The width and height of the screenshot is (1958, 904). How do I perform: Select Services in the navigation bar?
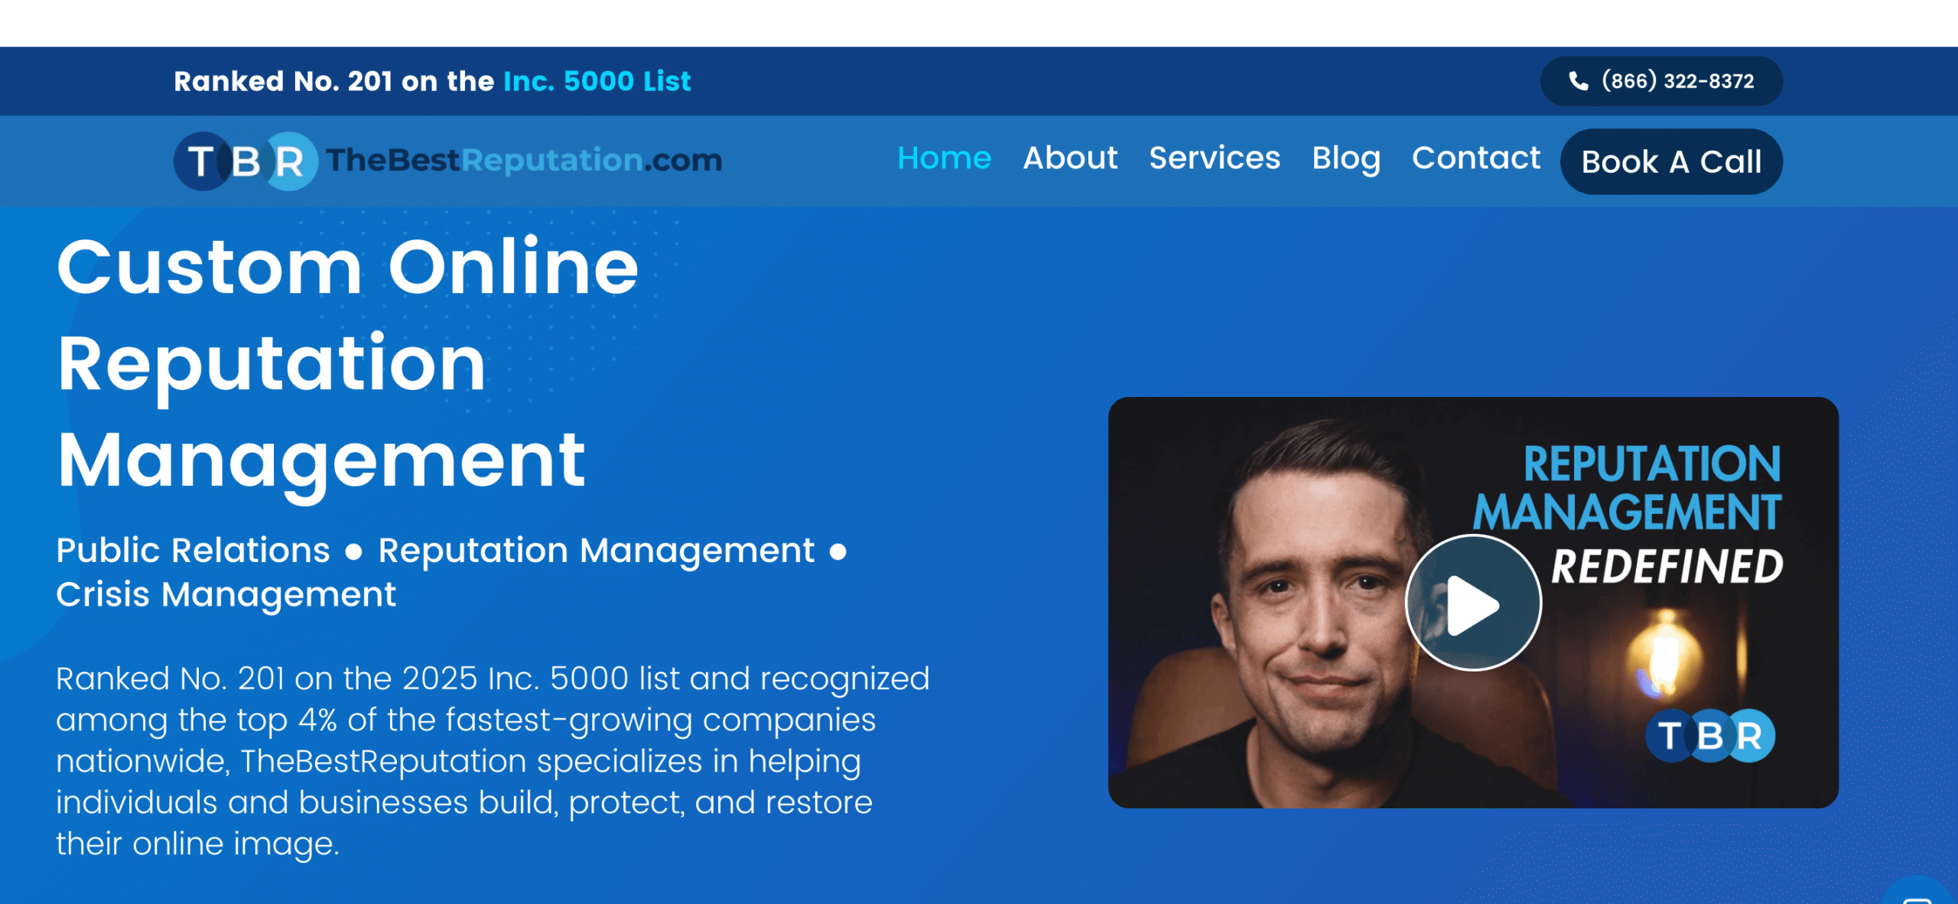(x=1214, y=158)
